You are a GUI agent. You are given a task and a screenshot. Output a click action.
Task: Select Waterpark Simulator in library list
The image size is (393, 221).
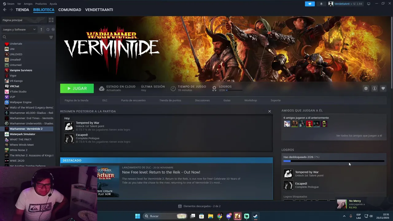pos(22,134)
